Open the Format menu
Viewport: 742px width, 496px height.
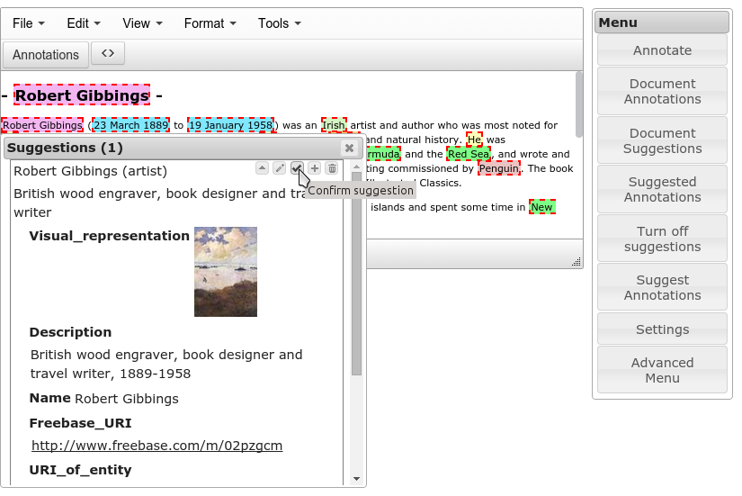point(210,23)
